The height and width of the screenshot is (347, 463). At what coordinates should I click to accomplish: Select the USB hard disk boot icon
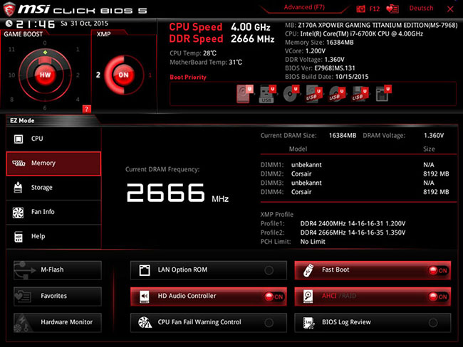pyautogui.click(x=313, y=94)
